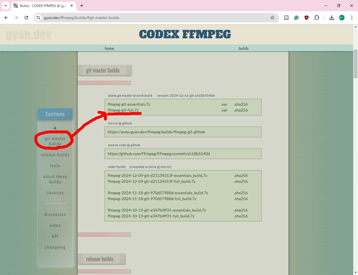
Task: Open the browser Downloads icon
Action: [331, 18]
